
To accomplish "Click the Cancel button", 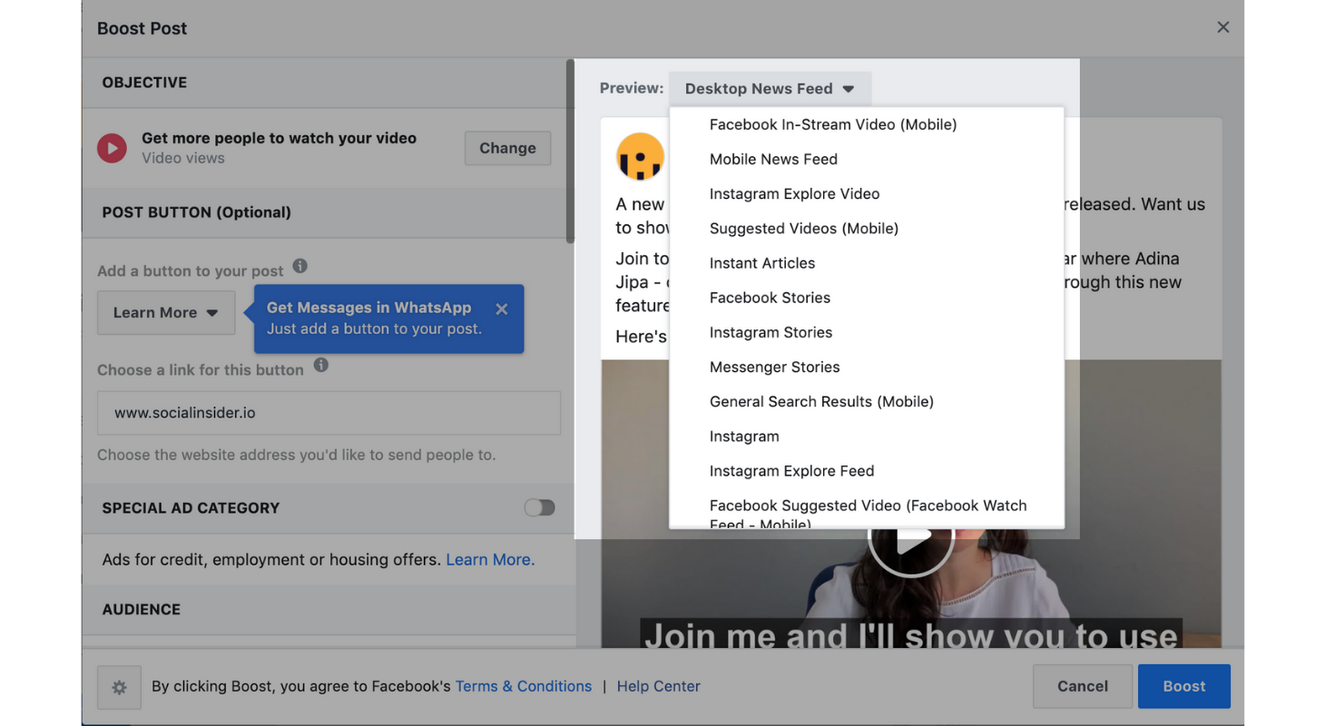I will [1083, 686].
